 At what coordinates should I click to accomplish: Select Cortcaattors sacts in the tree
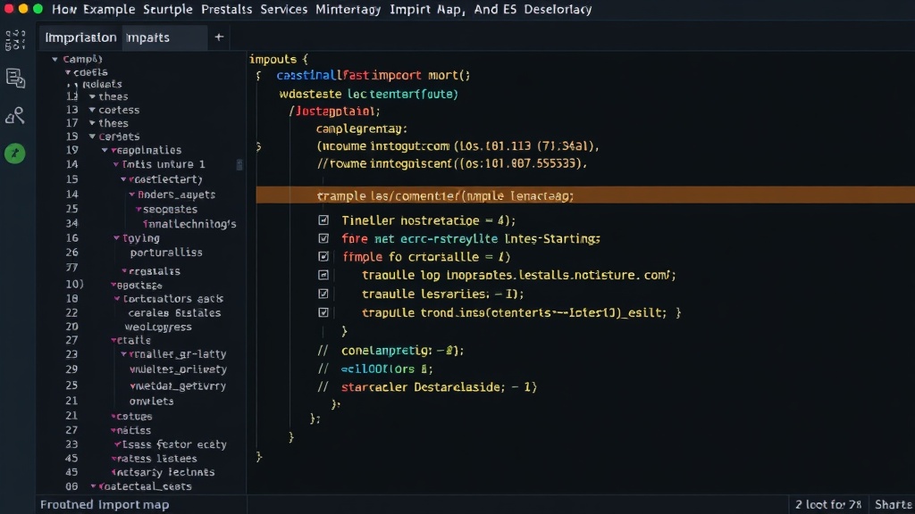tap(172, 298)
